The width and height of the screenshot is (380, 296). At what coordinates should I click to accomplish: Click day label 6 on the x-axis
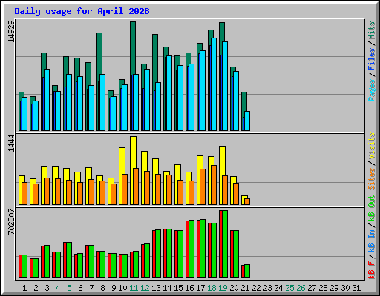[x=80, y=288]
